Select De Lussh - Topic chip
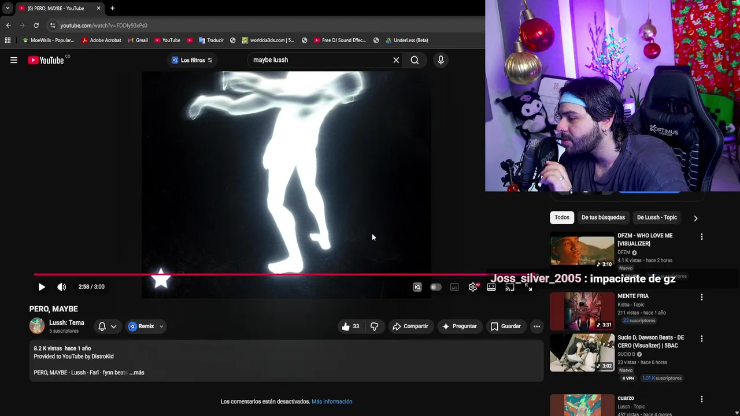 pos(657,217)
